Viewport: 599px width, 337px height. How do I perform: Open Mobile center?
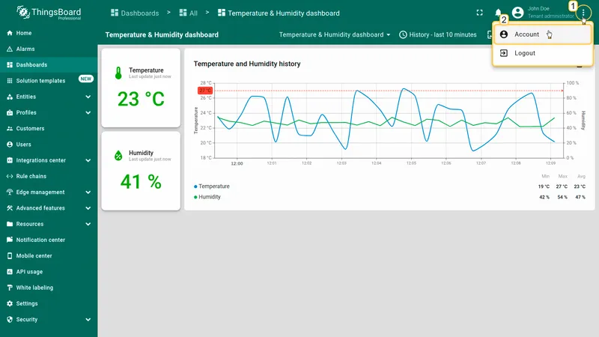[49, 256]
